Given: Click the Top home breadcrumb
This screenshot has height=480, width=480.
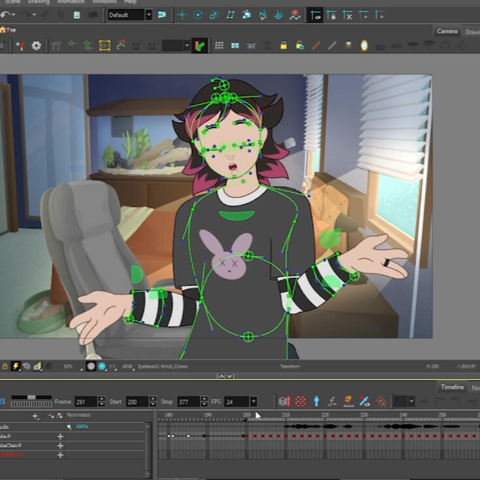Looking at the screenshot, I should (8, 29).
